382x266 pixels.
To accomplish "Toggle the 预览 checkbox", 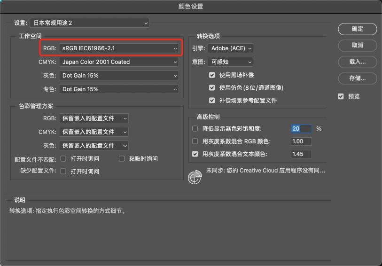I will click(341, 96).
